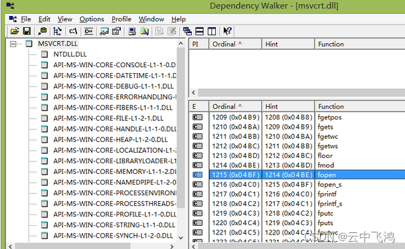This screenshot has height=249, width=405.
Task: Sort imports by PI column header
Action: [199, 44]
